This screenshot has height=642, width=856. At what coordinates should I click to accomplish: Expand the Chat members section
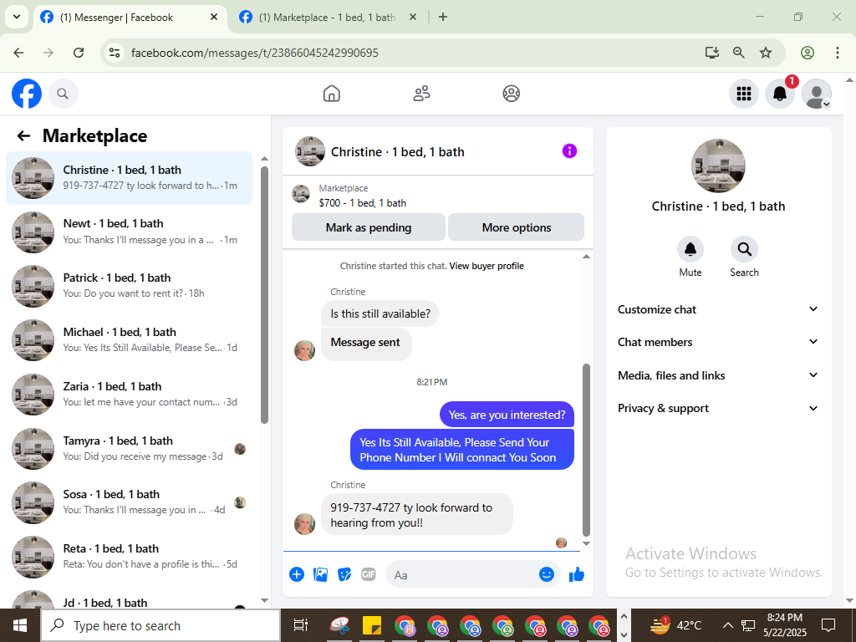pos(718,342)
